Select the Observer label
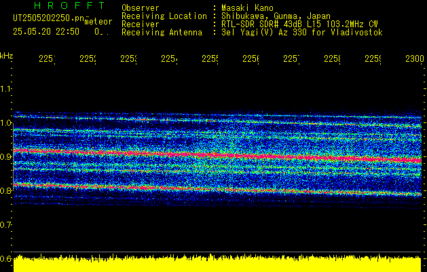 (141, 7)
